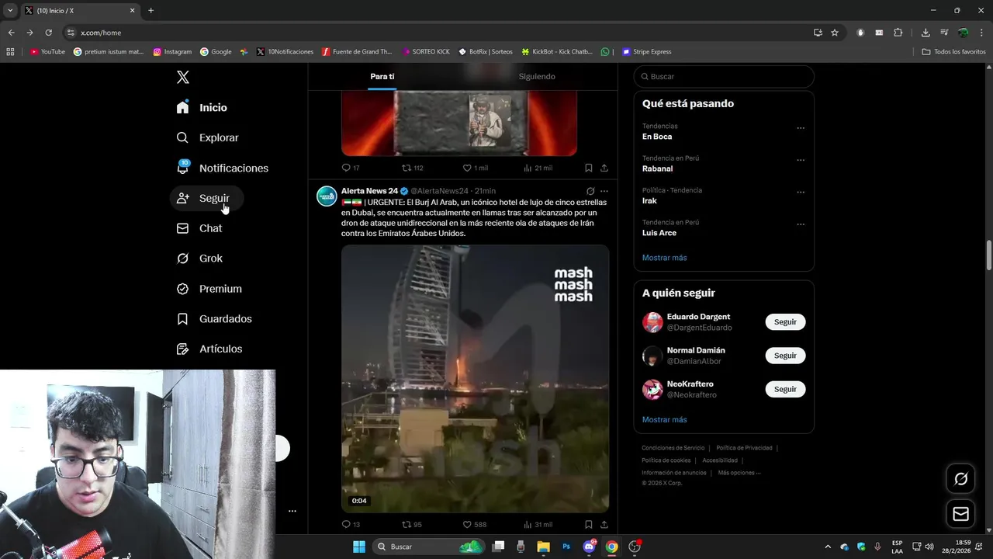Open options for En Boca trend
993x559 pixels.
tap(801, 128)
